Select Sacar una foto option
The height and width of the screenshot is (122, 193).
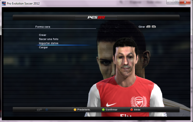(x=49, y=39)
